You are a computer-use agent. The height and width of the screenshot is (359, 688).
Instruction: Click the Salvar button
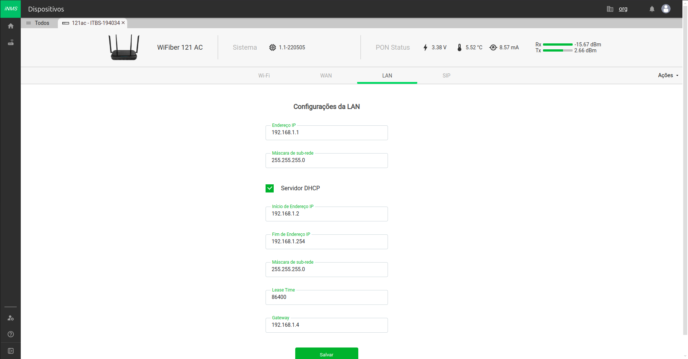tap(327, 353)
